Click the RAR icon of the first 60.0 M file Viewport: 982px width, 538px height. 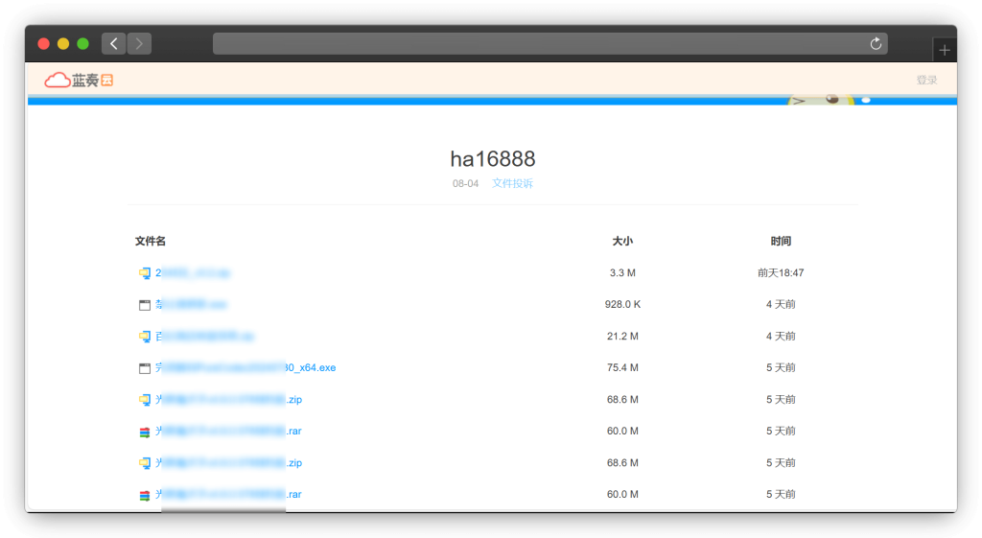[x=145, y=432]
